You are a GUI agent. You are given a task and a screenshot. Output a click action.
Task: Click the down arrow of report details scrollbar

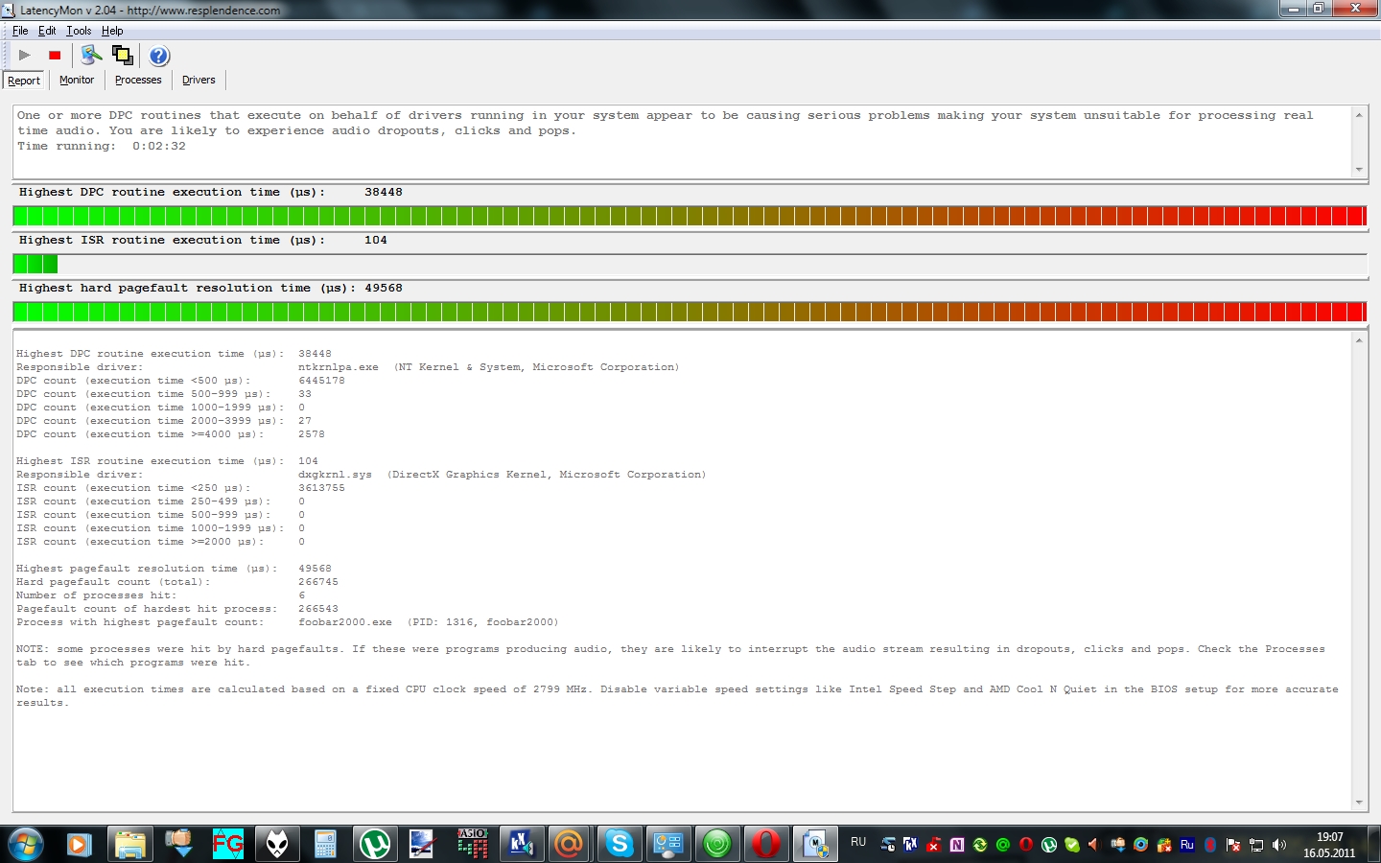(x=1359, y=803)
